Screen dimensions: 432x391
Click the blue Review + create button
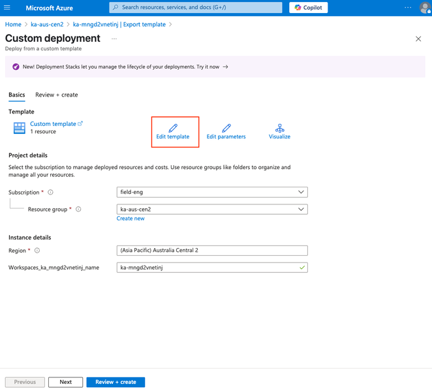[x=116, y=382]
